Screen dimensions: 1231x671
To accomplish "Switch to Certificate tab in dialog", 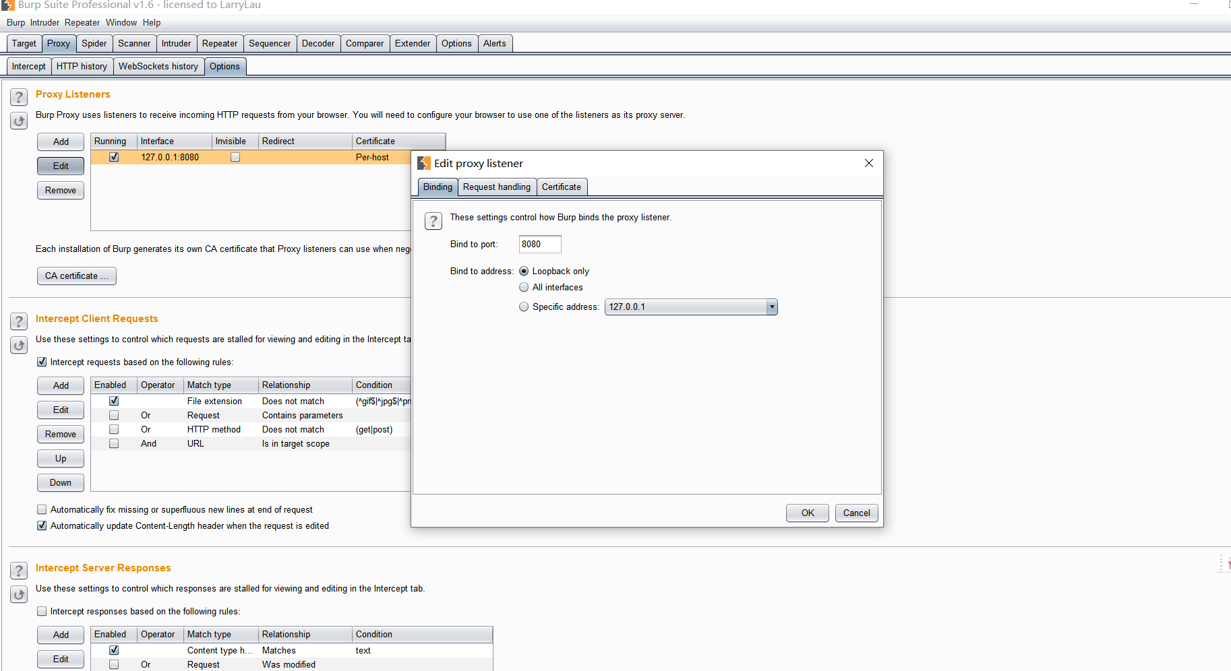I will coord(562,187).
